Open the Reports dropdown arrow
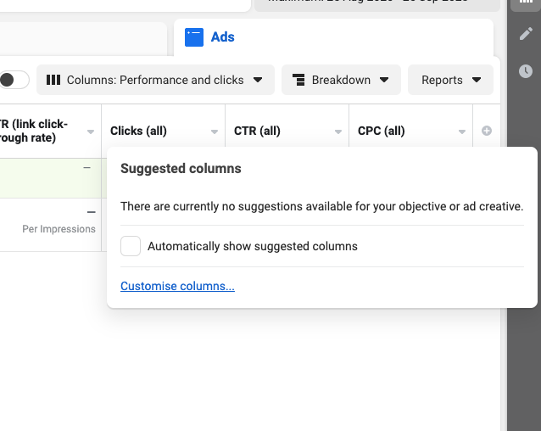541x431 pixels. click(477, 80)
